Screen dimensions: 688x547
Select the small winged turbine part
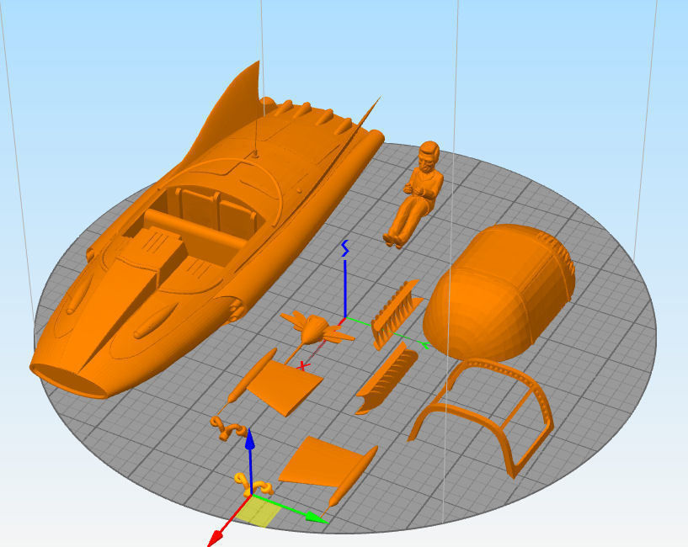coord(316,328)
